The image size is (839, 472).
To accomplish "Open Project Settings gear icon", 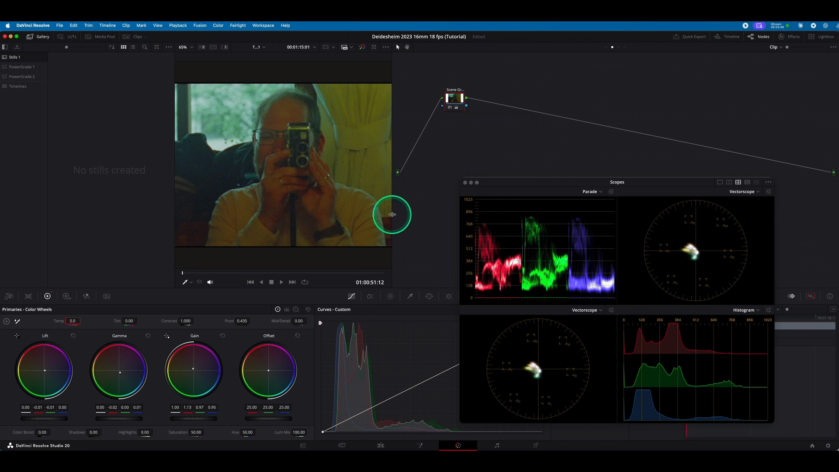I will (828, 446).
